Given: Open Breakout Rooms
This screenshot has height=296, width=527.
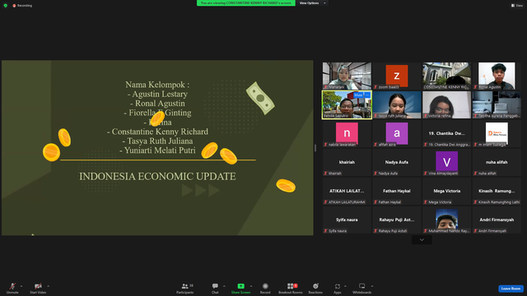Looking at the screenshot, I should [291, 288].
